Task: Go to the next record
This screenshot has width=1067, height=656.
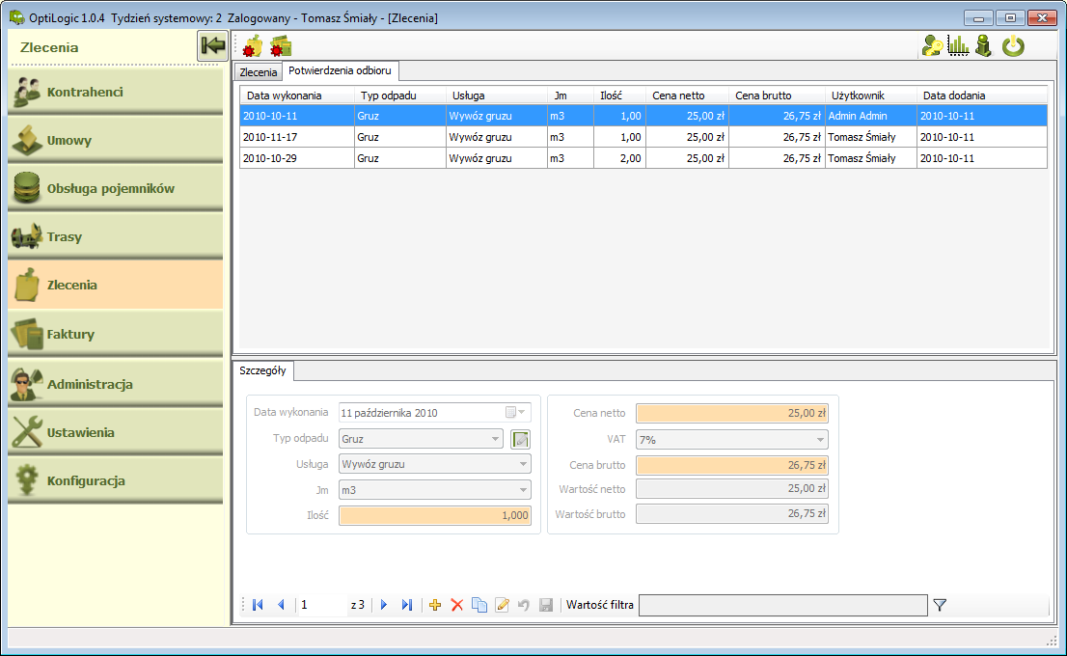Action: [x=384, y=604]
